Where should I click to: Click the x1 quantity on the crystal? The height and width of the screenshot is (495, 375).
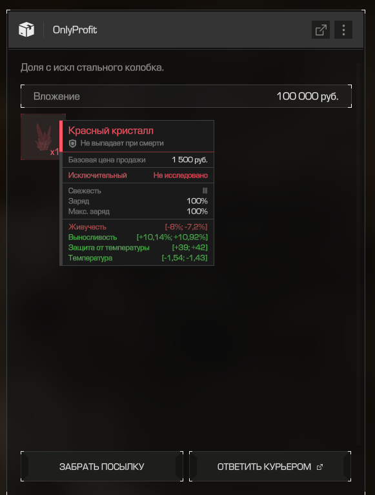click(x=54, y=152)
